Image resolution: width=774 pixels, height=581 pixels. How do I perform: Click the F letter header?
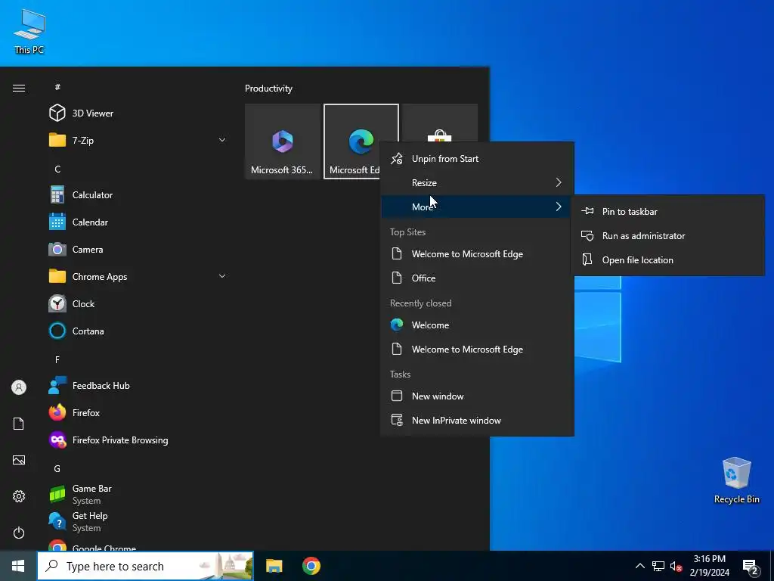tap(57, 359)
